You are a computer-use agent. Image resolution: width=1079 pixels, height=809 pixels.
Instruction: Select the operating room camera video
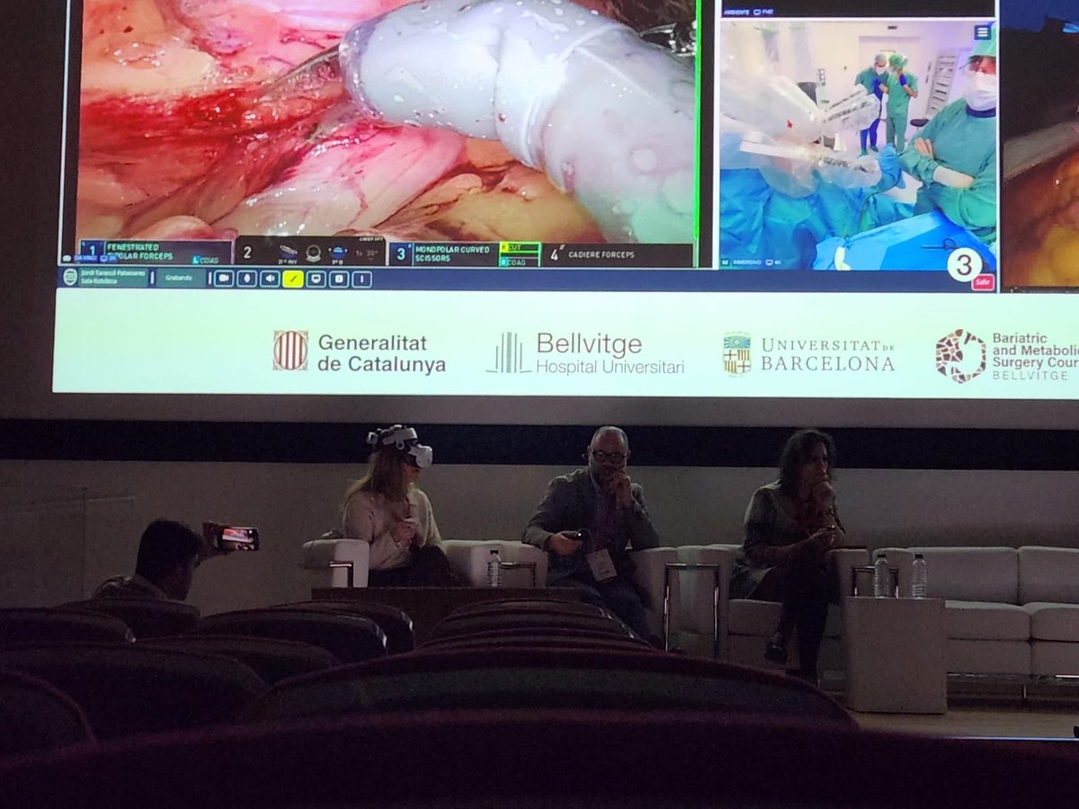(x=858, y=144)
